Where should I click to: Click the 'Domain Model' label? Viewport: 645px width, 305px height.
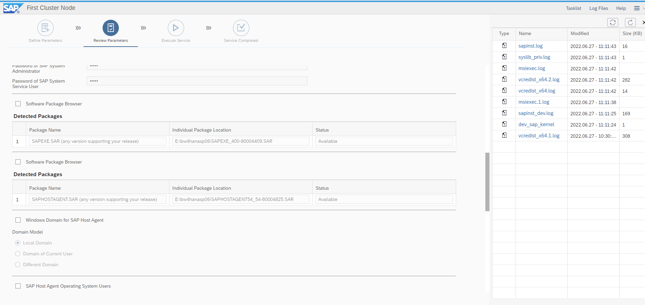pyautogui.click(x=28, y=232)
